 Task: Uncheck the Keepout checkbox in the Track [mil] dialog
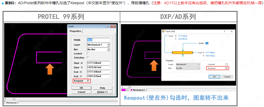(x=226, y=68)
